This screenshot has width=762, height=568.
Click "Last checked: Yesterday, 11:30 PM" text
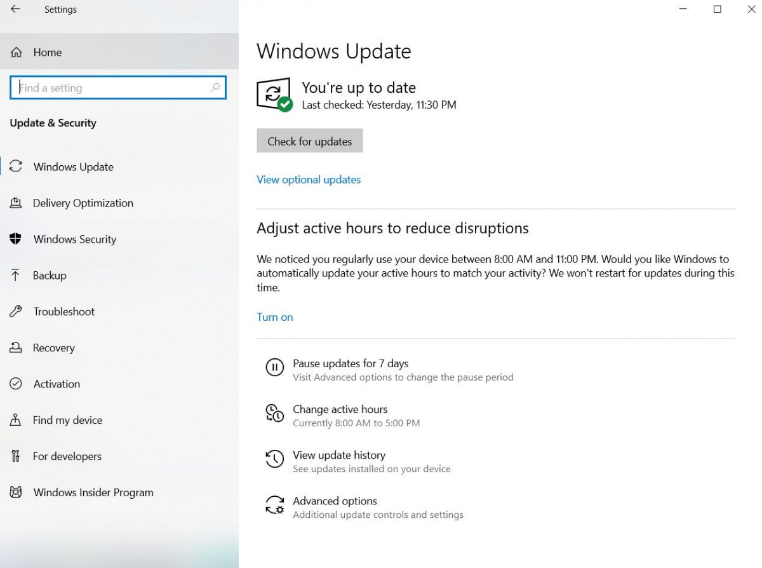[x=379, y=105]
